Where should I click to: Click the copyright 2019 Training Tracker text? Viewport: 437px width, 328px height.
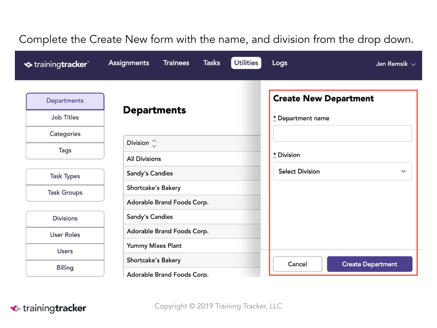point(218,306)
